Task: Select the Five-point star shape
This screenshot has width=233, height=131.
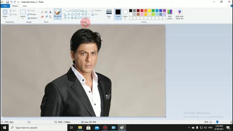Action: click(72, 18)
